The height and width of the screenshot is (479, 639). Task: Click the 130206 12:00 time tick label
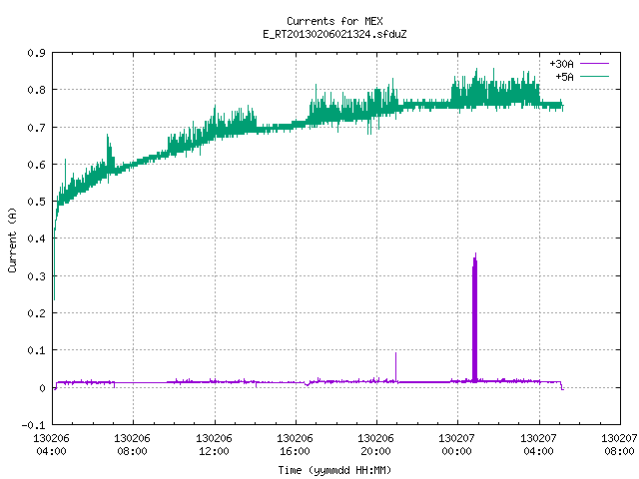tap(214, 445)
